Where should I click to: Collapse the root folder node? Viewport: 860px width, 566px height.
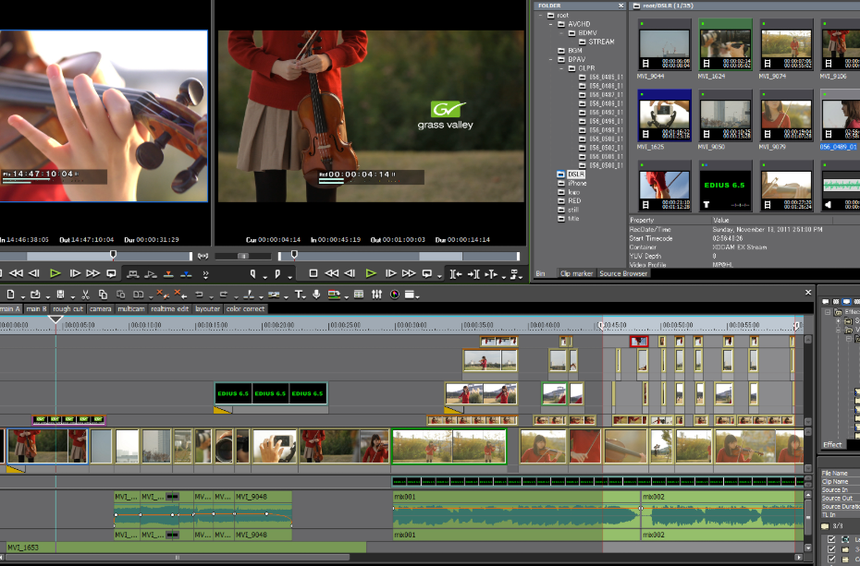(541, 16)
